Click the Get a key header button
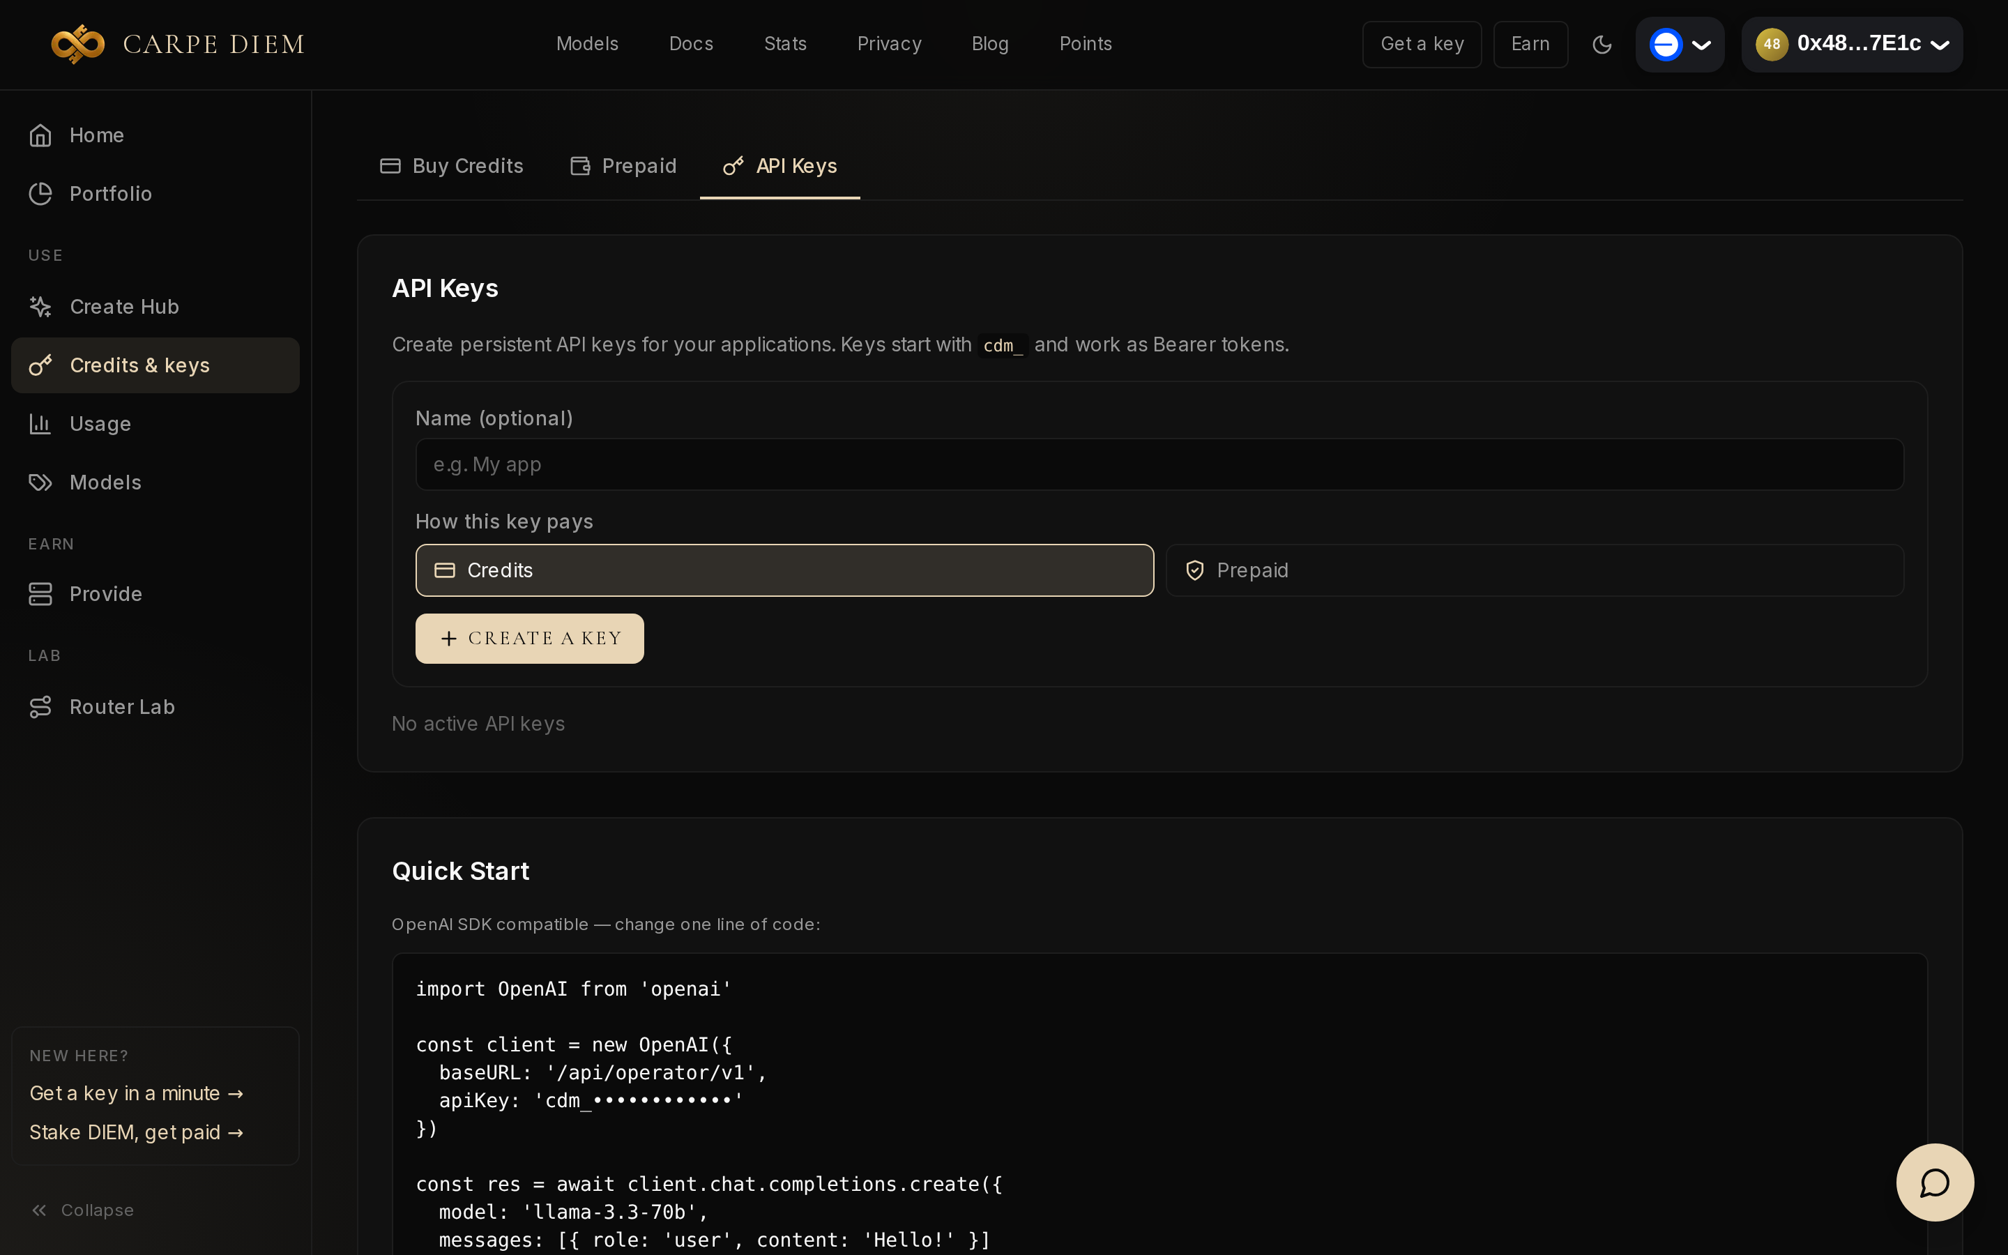 [x=1422, y=44]
